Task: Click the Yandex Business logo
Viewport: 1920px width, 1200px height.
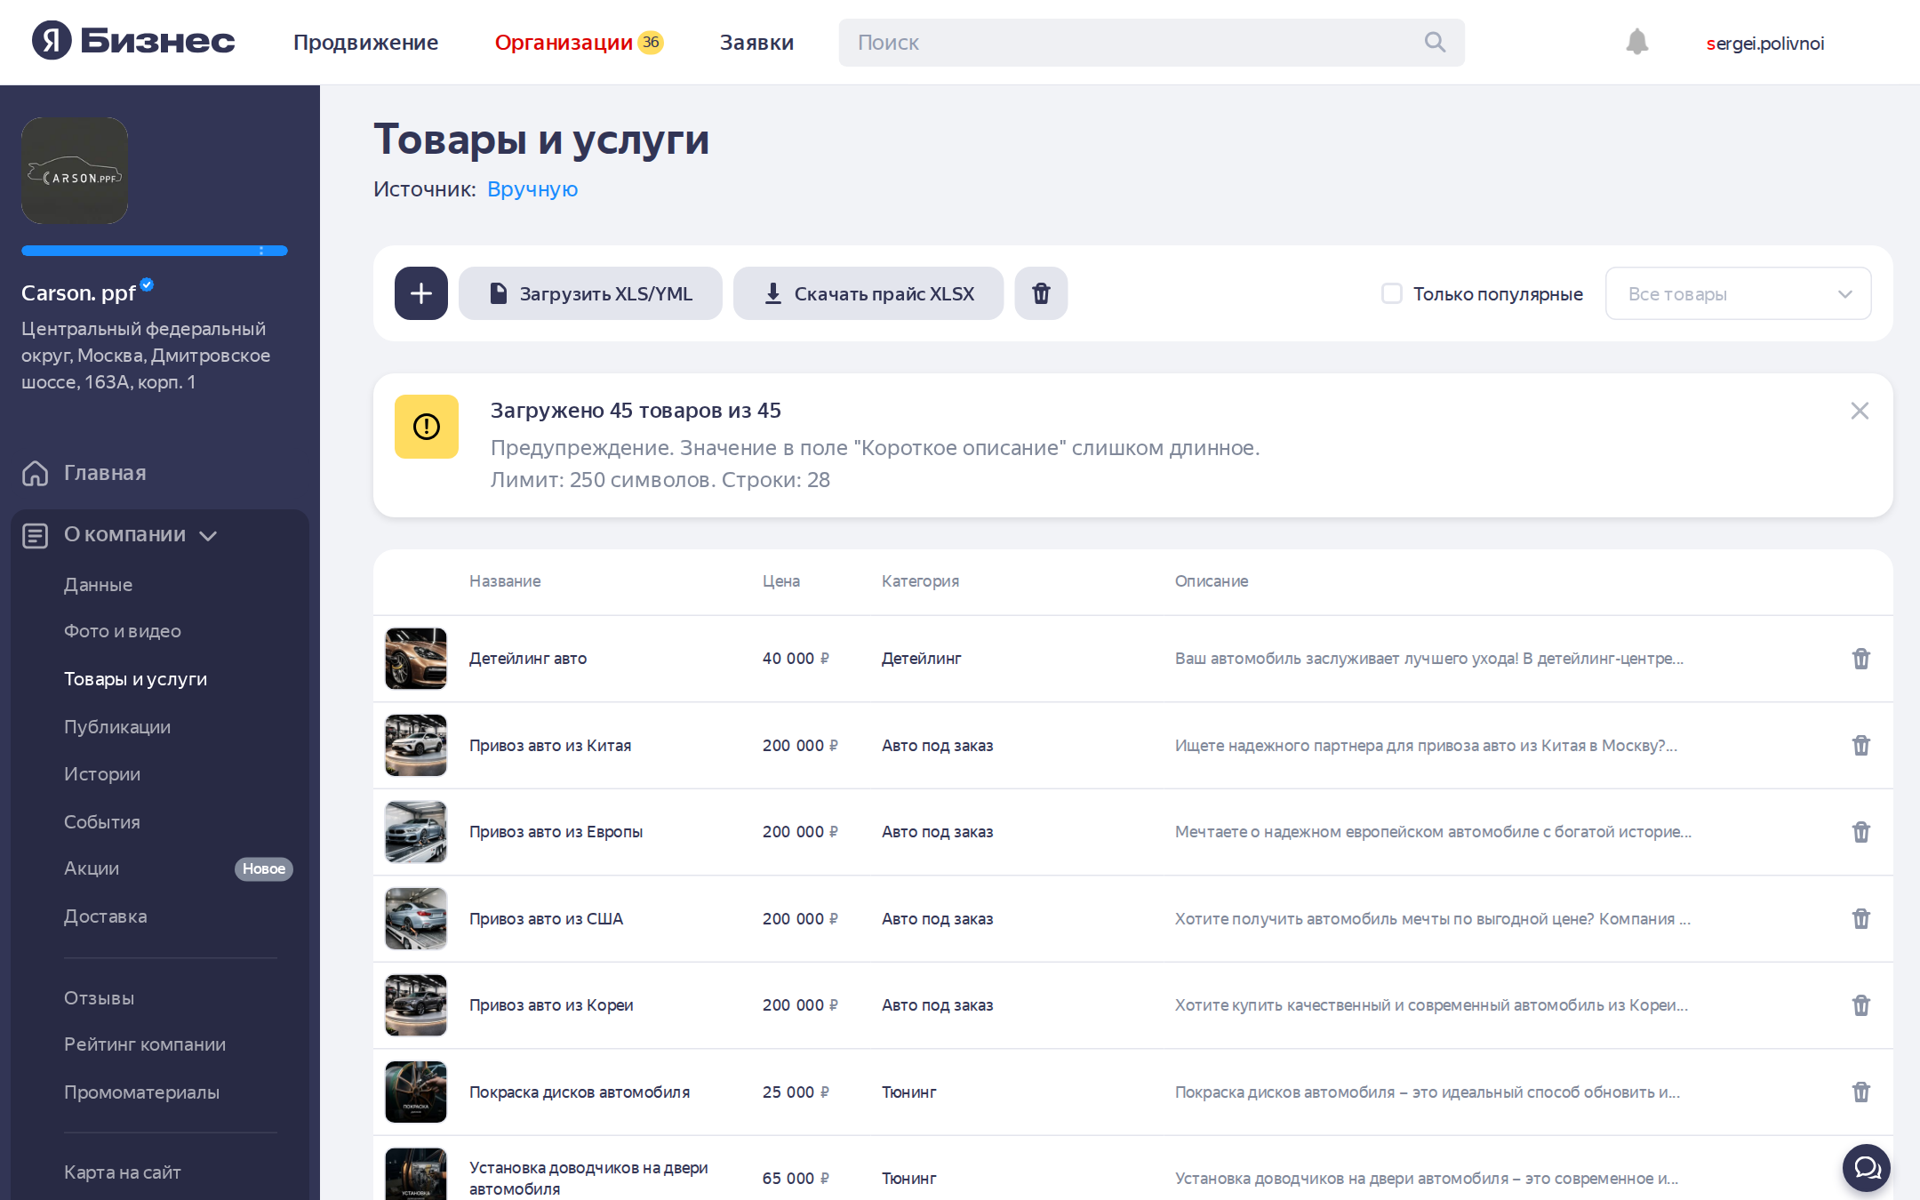Action: (x=133, y=41)
